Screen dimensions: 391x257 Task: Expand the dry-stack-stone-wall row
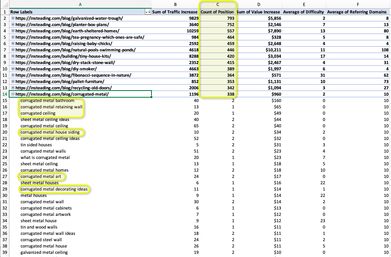click(x=13, y=62)
